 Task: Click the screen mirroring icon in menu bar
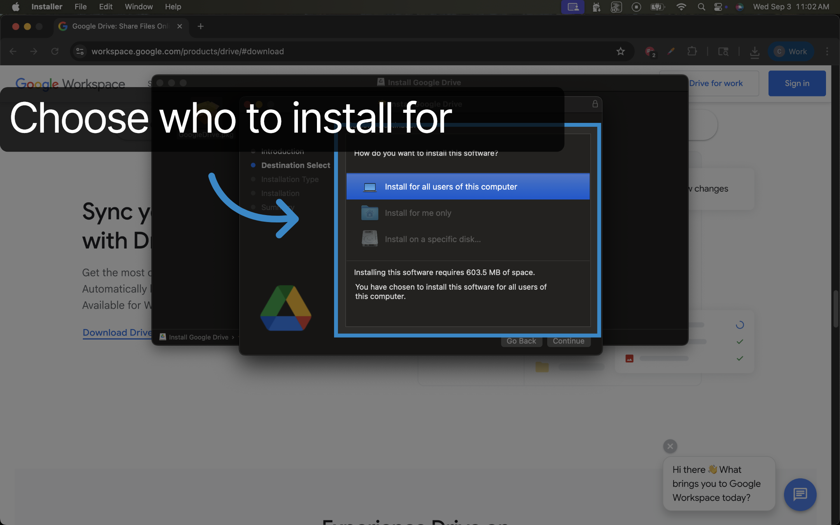[x=573, y=7]
